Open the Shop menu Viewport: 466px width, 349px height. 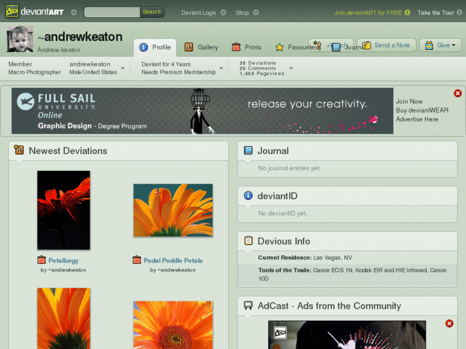(x=242, y=12)
